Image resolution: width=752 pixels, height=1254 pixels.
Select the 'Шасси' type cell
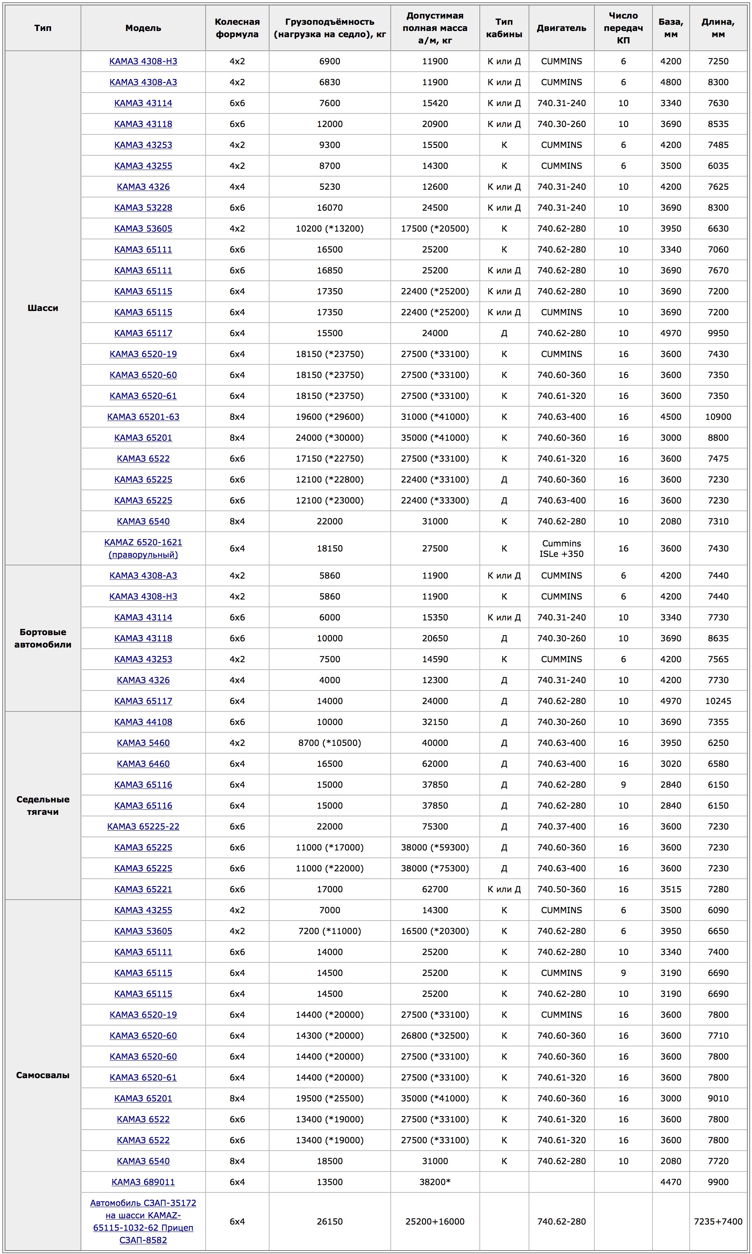[x=43, y=308]
